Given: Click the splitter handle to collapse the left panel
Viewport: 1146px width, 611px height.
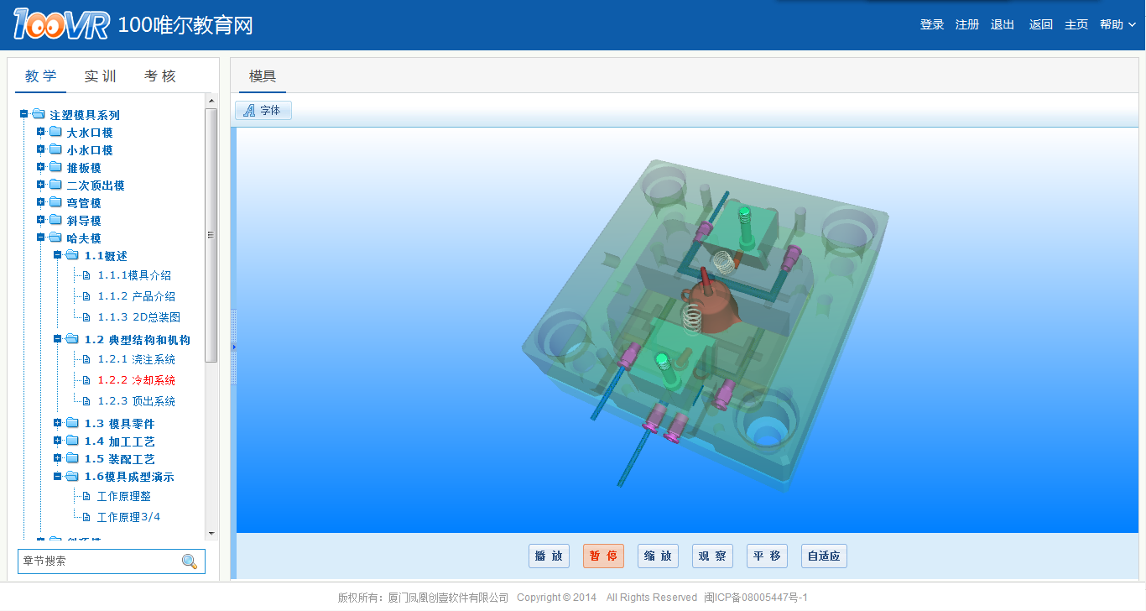Looking at the screenshot, I should click(x=234, y=346).
